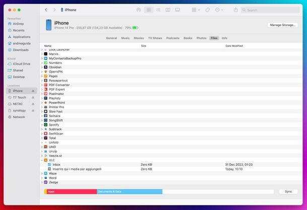Select the OpenVPN app icon
The image size is (307, 210).
click(46, 72)
